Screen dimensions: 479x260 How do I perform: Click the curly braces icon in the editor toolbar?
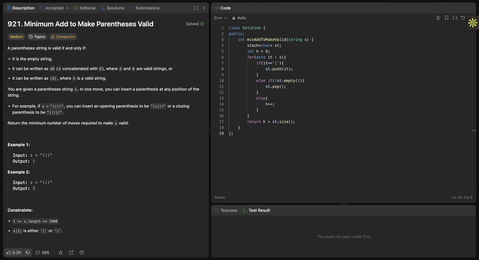[x=455, y=18]
